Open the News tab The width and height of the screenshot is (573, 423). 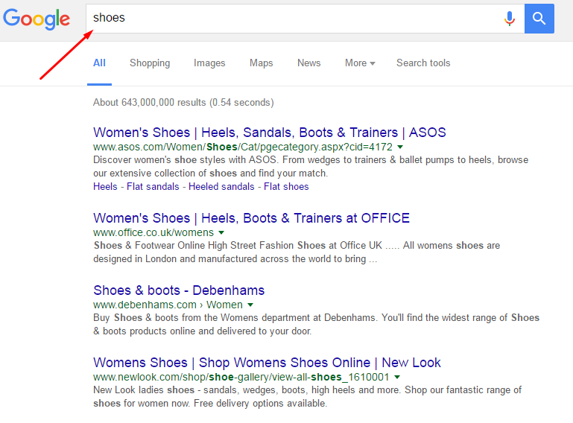tap(308, 63)
